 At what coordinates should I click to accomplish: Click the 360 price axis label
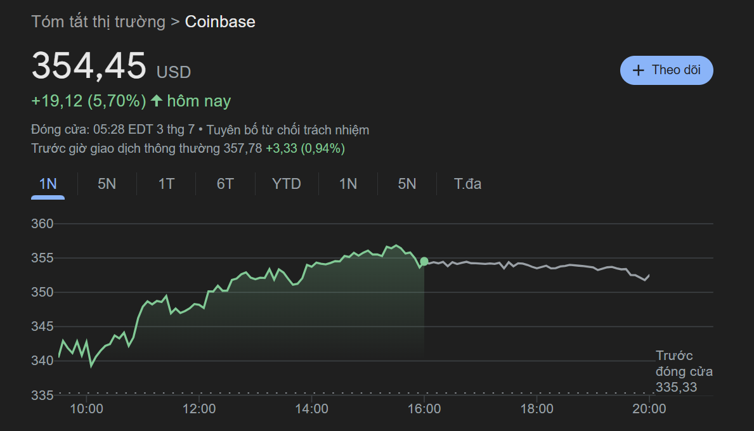pos(42,224)
